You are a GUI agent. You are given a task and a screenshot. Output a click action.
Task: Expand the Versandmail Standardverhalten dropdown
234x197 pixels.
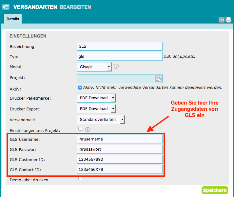[x=100, y=119]
